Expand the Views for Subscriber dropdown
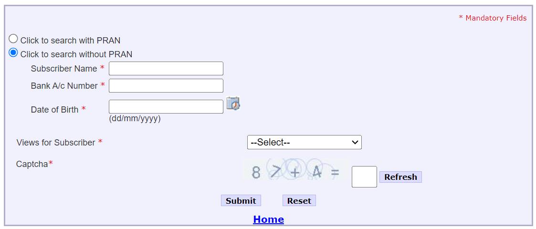 (x=304, y=142)
